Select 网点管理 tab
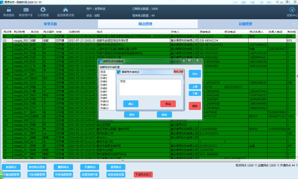 click(146, 24)
